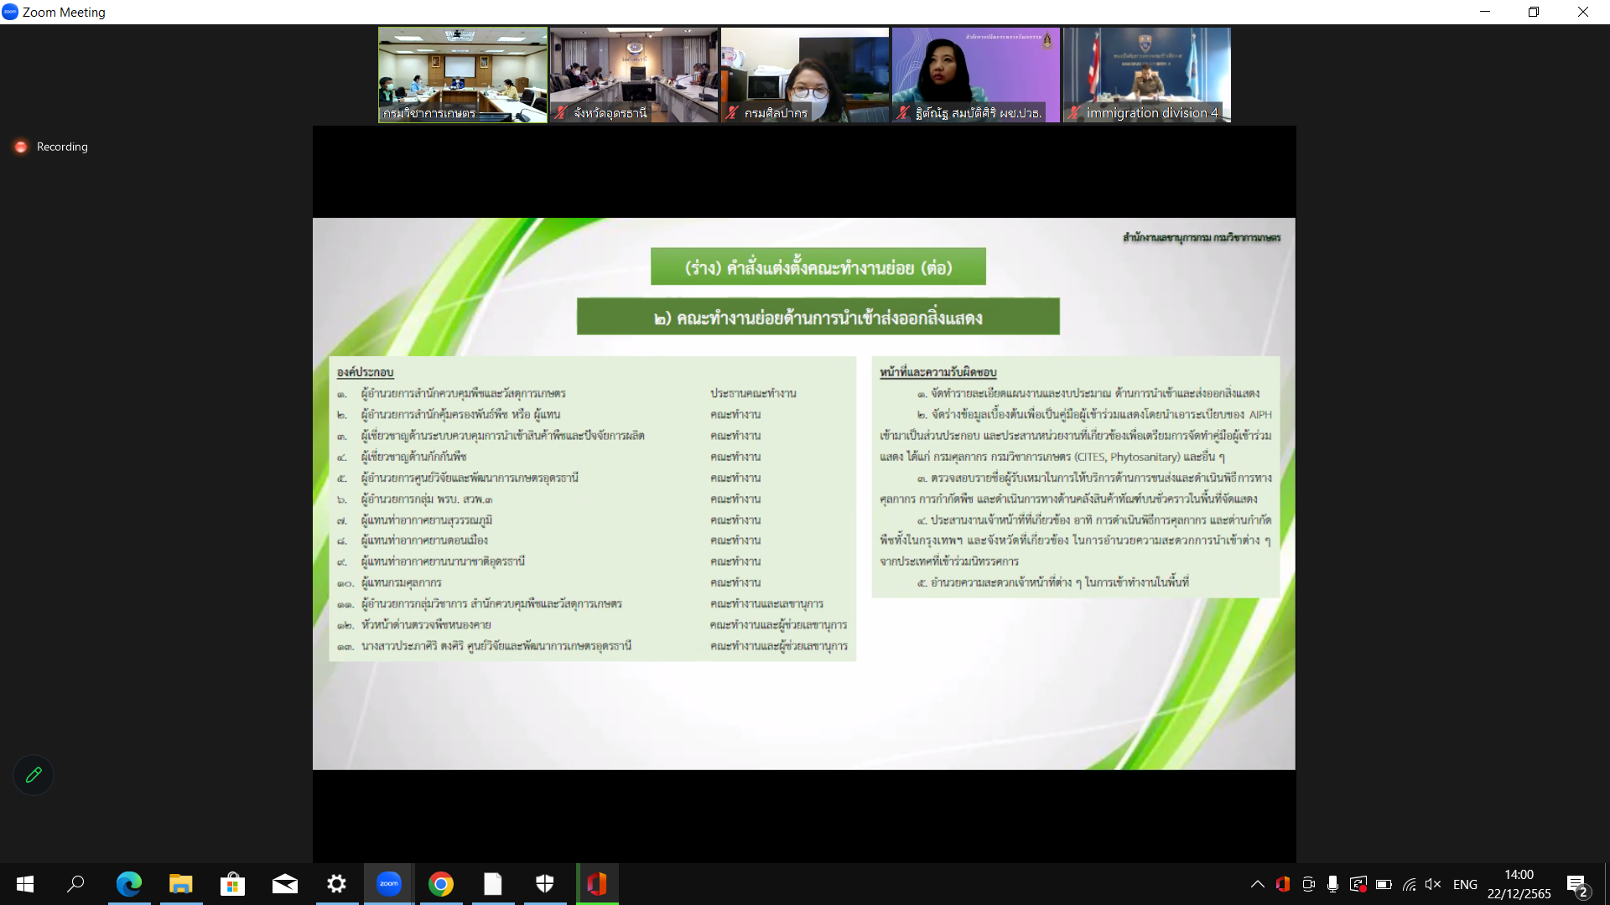
Task: Open Windows Security shield in taskbar
Action: [x=545, y=884]
